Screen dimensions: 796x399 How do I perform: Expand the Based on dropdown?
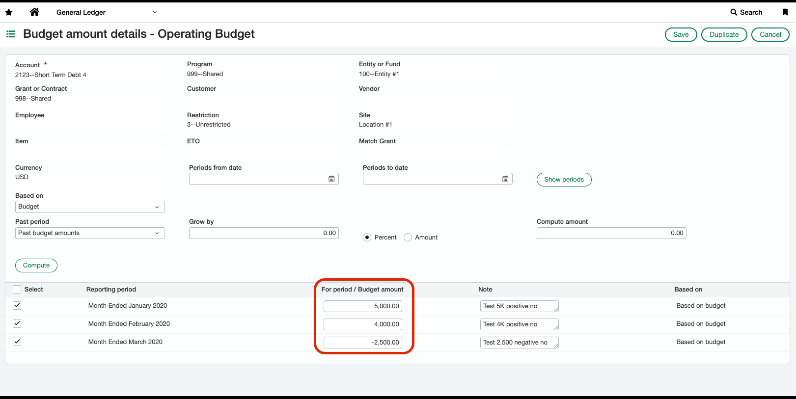tap(90, 207)
